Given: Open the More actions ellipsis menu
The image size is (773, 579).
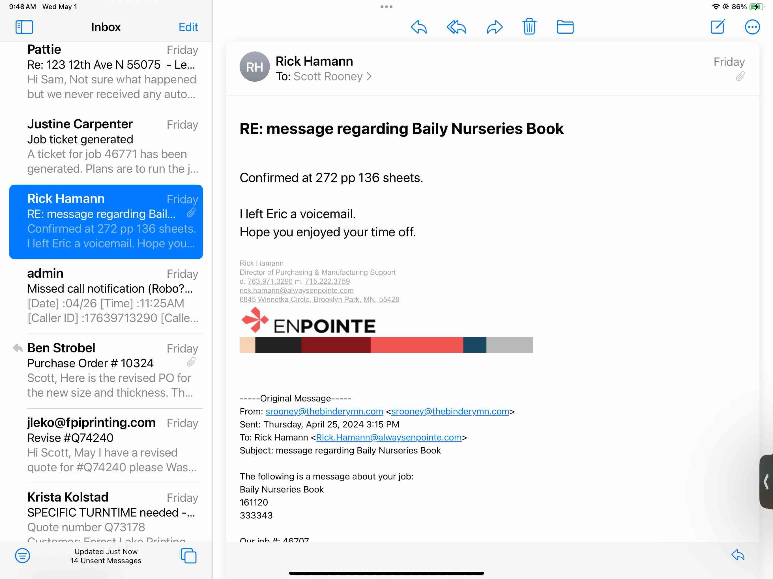Looking at the screenshot, I should point(752,27).
